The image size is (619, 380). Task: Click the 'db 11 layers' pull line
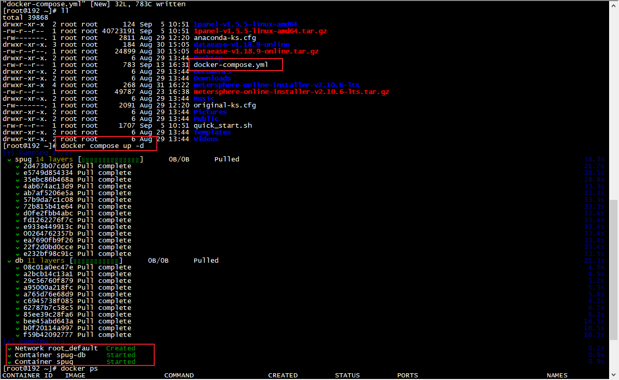click(113, 261)
